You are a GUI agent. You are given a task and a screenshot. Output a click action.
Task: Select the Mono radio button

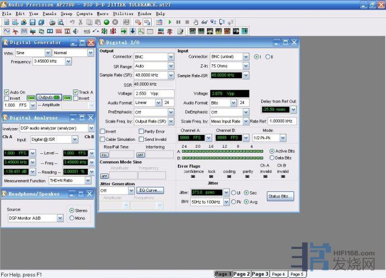click(71, 218)
